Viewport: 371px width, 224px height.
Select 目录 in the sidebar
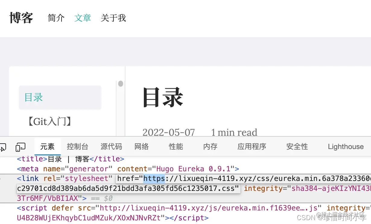pyautogui.click(x=60, y=97)
